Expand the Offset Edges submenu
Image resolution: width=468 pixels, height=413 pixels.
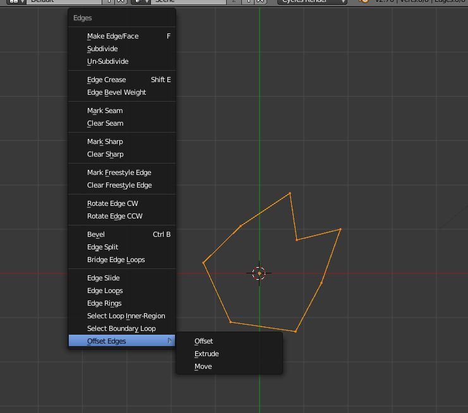(122, 341)
